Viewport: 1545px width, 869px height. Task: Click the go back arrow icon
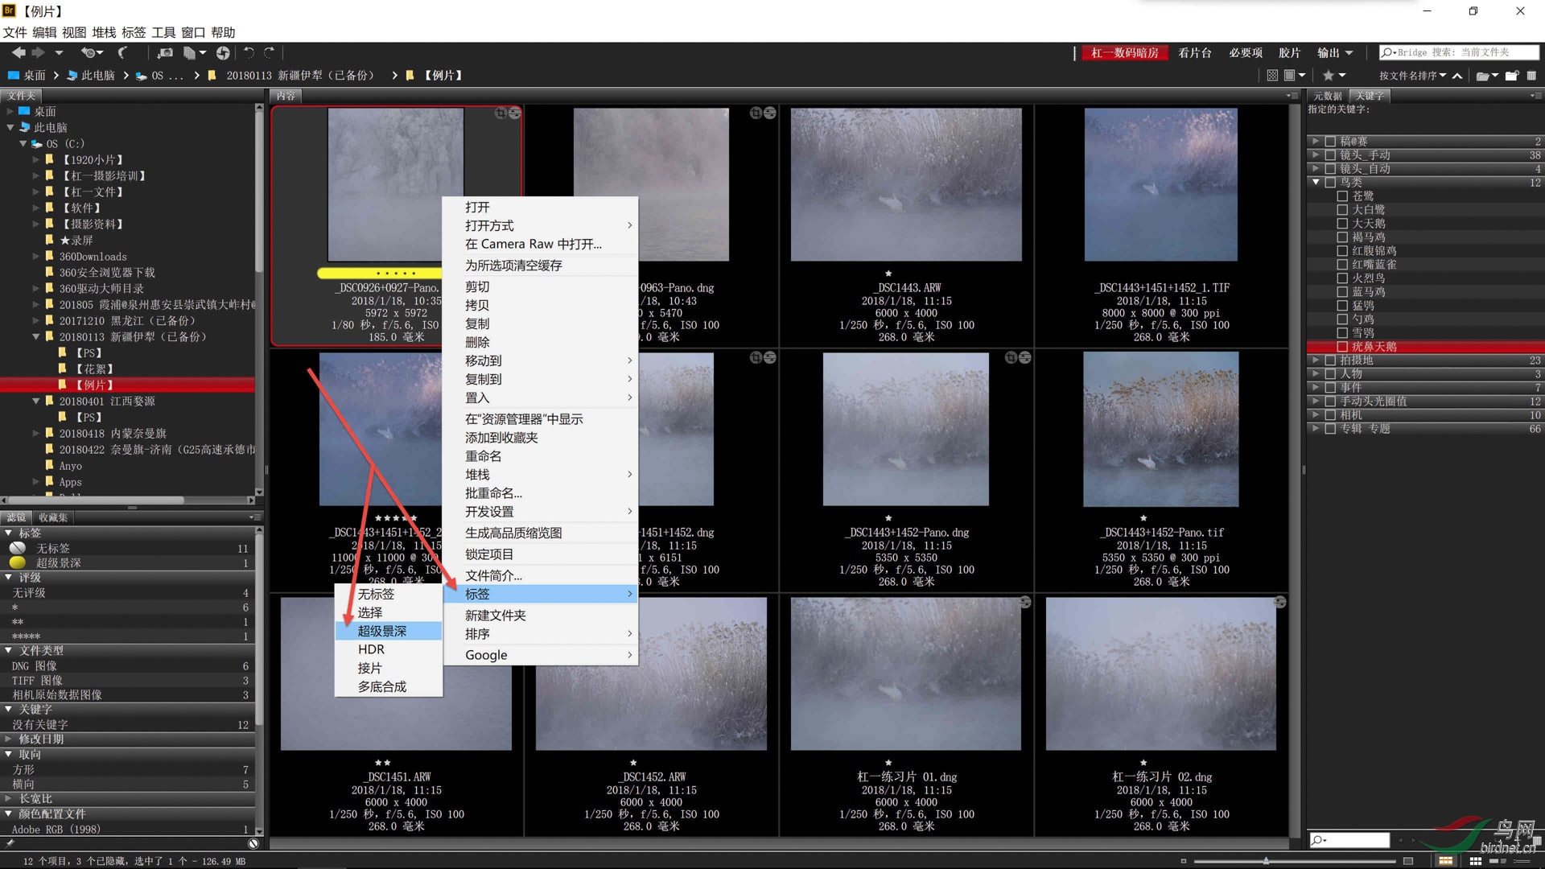18,53
